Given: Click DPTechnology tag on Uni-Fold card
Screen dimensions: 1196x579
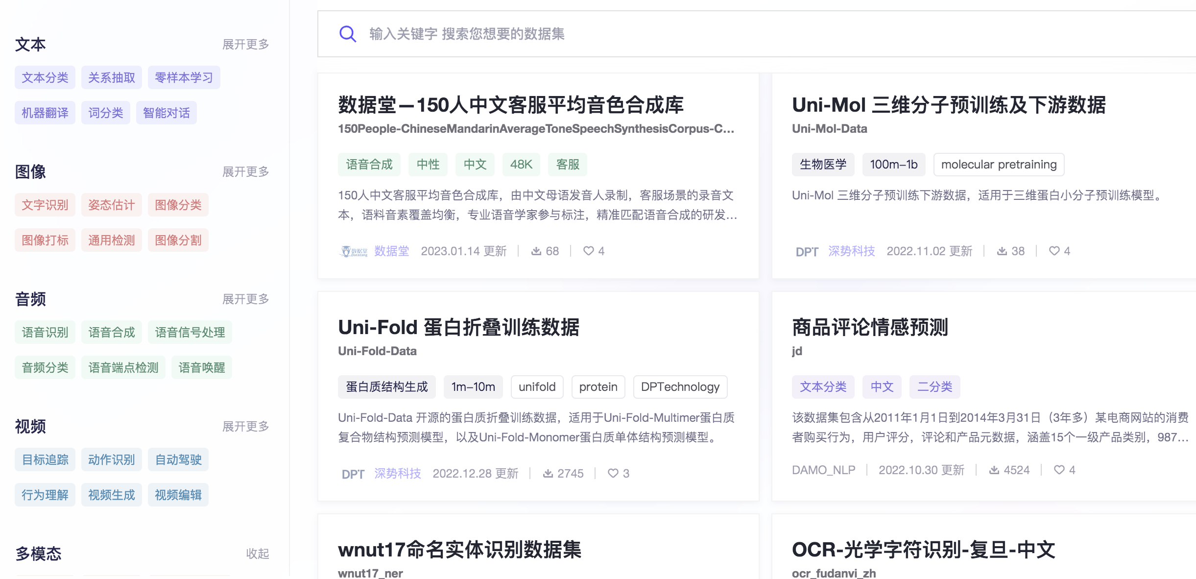Looking at the screenshot, I should [x=680, y=387].
